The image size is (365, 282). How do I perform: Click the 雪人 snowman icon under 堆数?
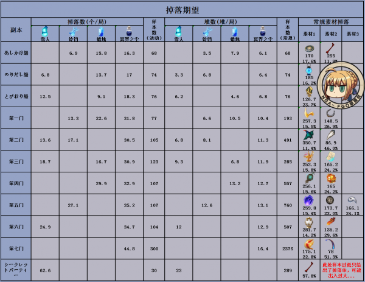click(178, 32)
